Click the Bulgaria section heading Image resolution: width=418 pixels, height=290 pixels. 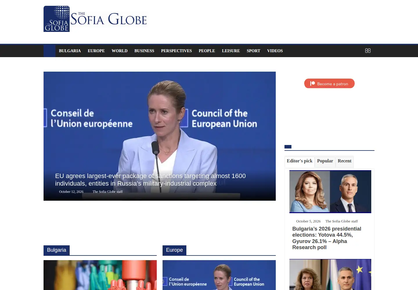click(57, 250)
